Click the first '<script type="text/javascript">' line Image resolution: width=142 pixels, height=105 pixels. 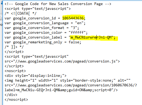pyautogui.click(x=38, y=9)
